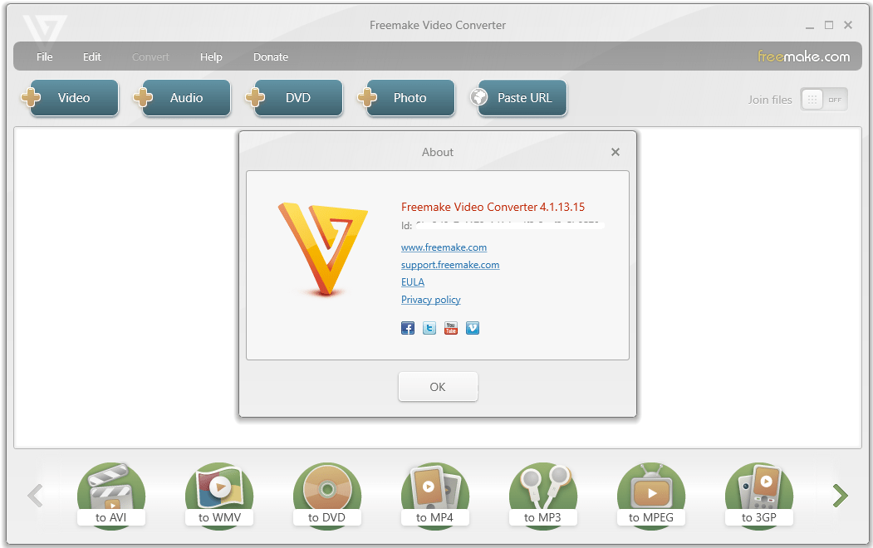The width and height of the screenshot is (873, 548).
Task: Click the Freemake Video Converter 4.1.13.15 version text
Action: click(493, 207)
